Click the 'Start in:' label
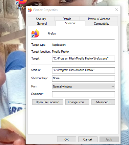 pos(36,70)
